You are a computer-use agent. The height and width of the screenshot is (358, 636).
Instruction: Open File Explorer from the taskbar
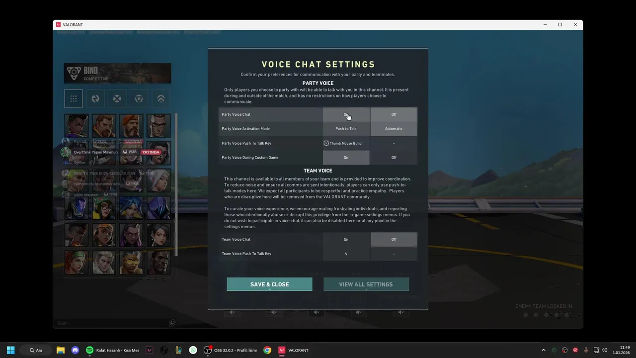pos(61,350)
